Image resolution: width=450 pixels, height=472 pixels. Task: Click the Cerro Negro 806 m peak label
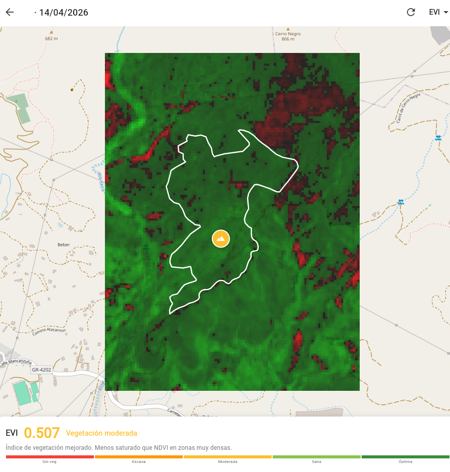(288, 36)
